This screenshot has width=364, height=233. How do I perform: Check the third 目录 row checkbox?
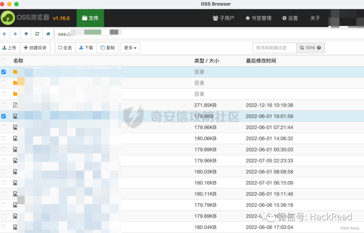pyautogui.click(x=3, y=94)
